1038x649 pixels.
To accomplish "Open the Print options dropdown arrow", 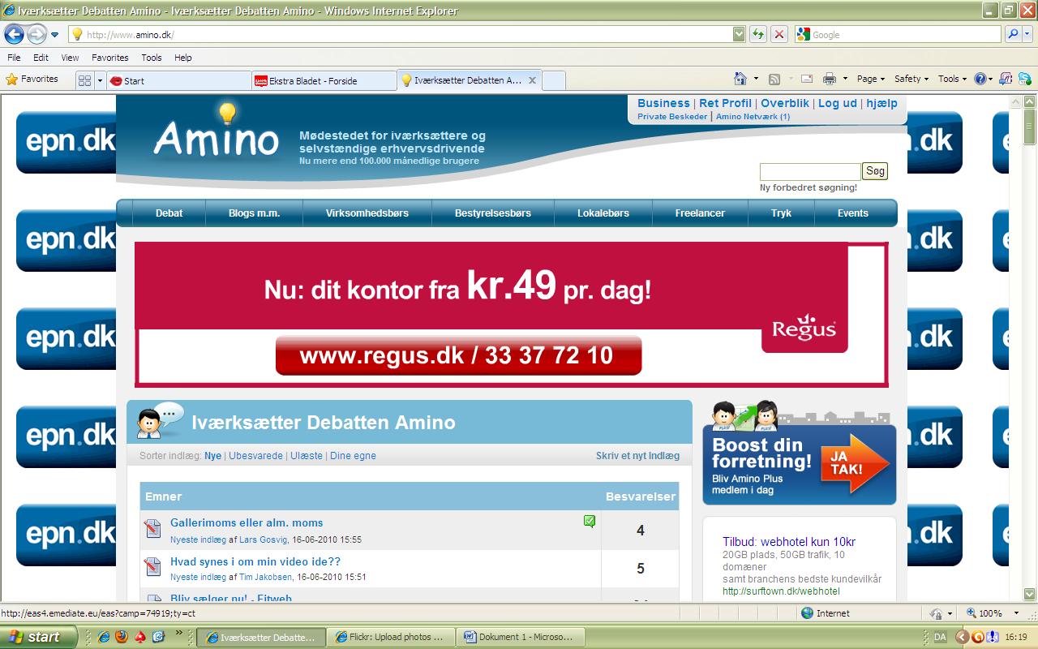I will [x=845, y=79].
